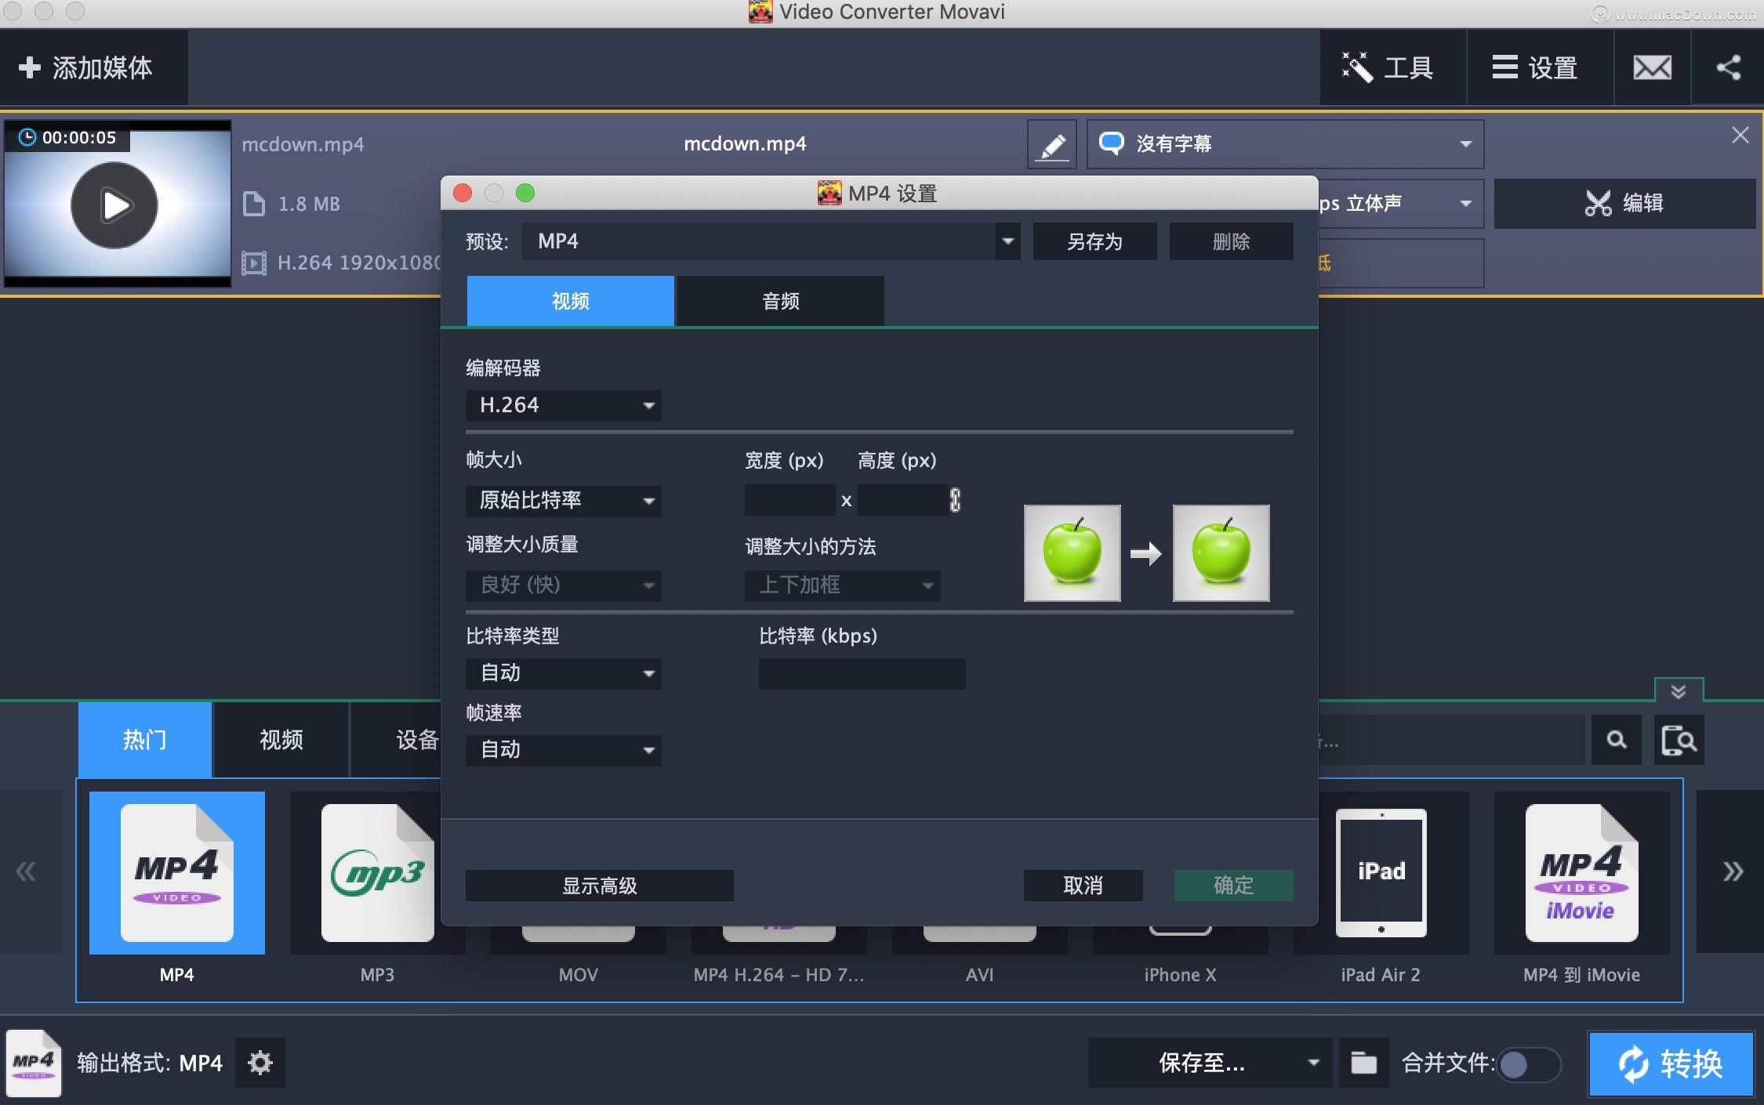Open the clip editor via scissors 编辑 icon
Image resolution: width=1764 pixels, height=1105 pixels.
click(x=1624, y=203)
